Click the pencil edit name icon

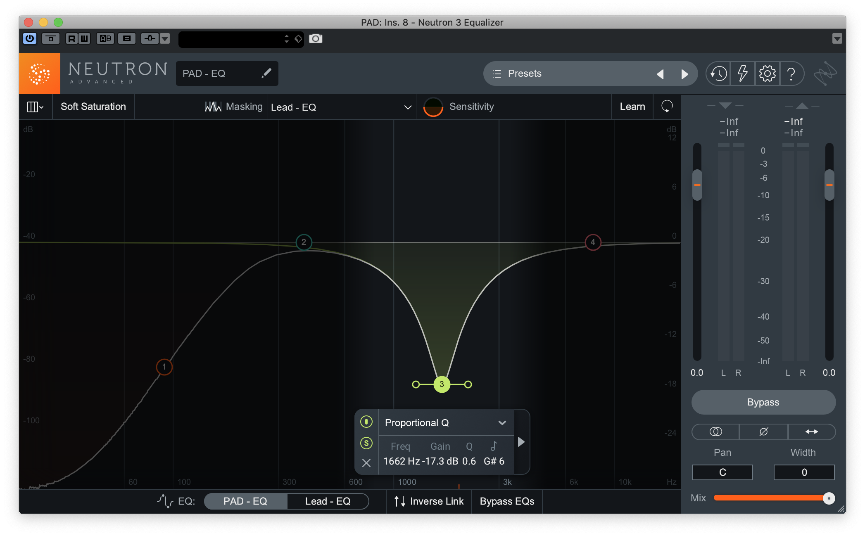266,73
